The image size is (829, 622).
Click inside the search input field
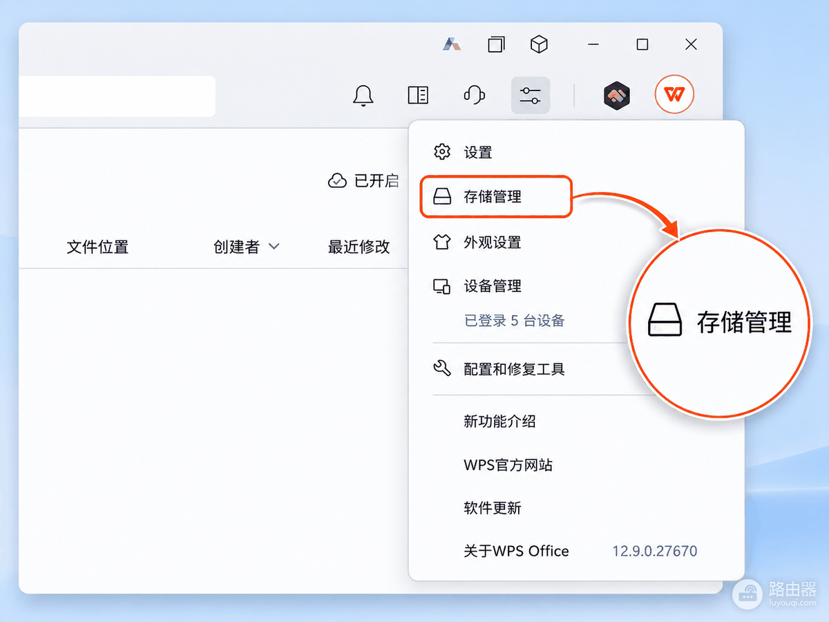117,96
